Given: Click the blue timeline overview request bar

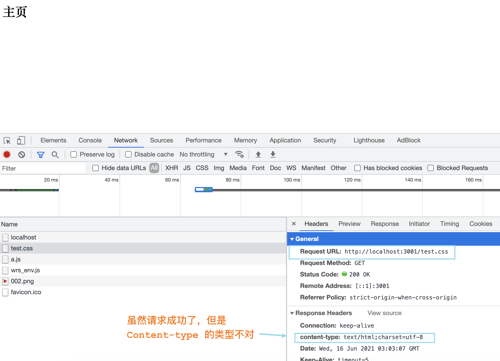Looking at the screenshot, I should click(204, 189).
